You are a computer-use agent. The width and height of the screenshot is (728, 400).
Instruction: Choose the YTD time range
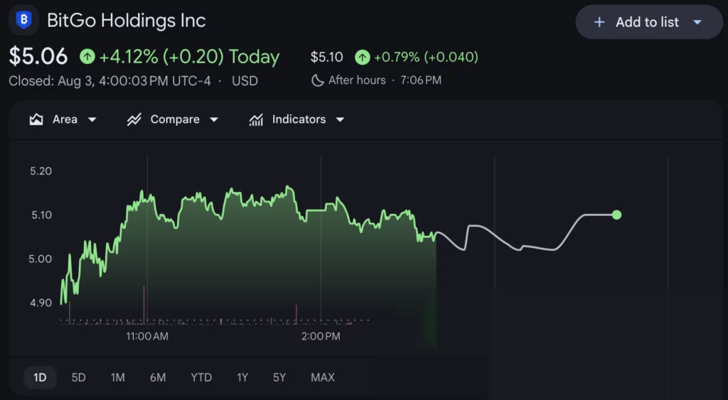tap(201, 377)
